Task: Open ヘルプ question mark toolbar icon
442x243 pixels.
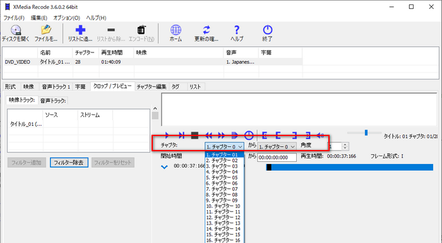Action: (x=237, y=34)
